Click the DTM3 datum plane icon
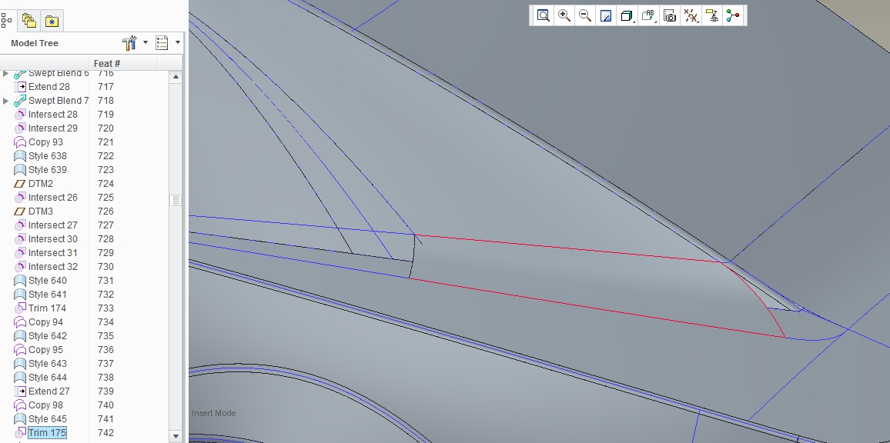 click(x=20, y=211)
